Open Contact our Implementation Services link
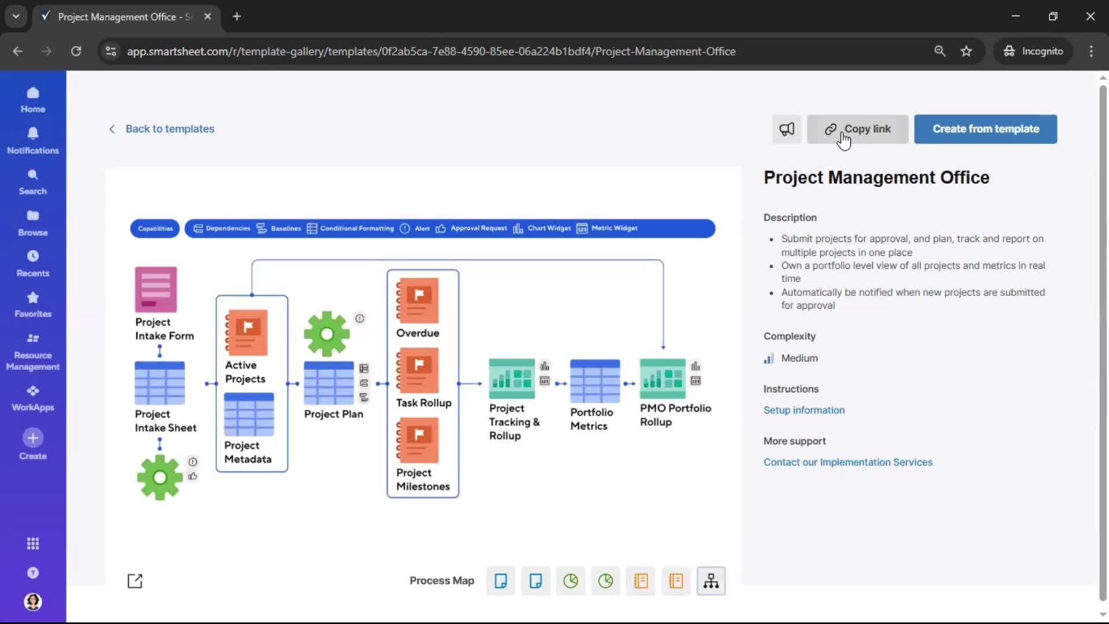The image size is (1109, 624). click(848, 462)
